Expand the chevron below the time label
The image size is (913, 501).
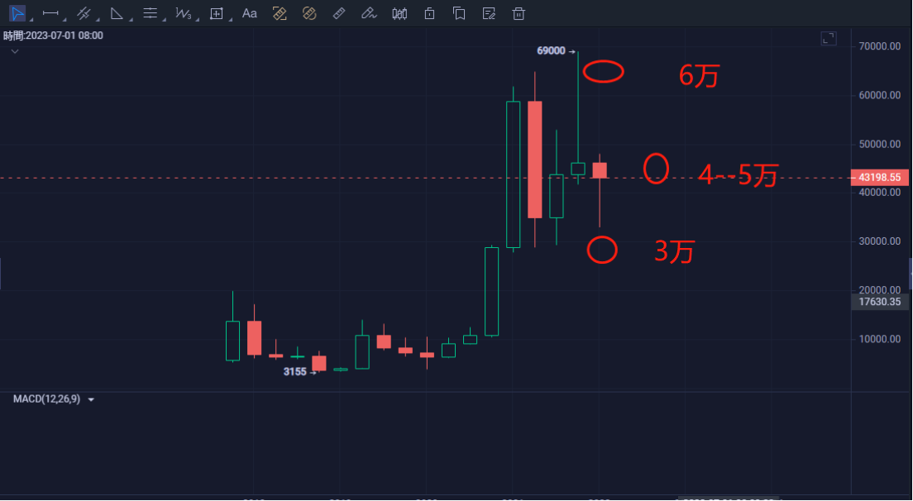click(x=15, y=51)
